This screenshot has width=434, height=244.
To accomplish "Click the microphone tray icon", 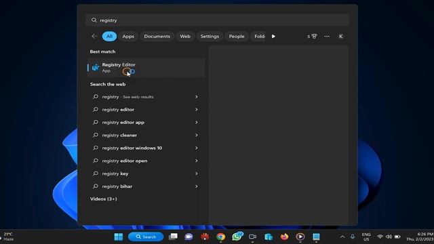I will (353, 237).
